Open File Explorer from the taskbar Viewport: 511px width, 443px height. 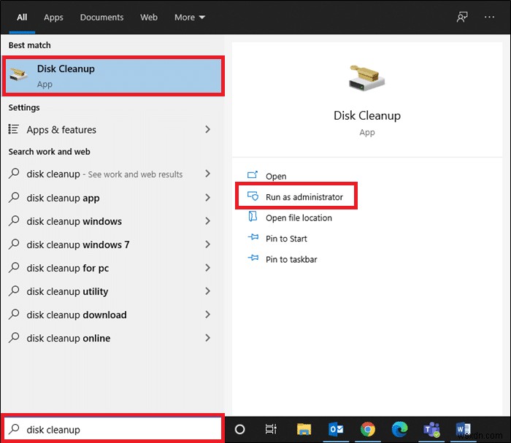tap(304, 429)
